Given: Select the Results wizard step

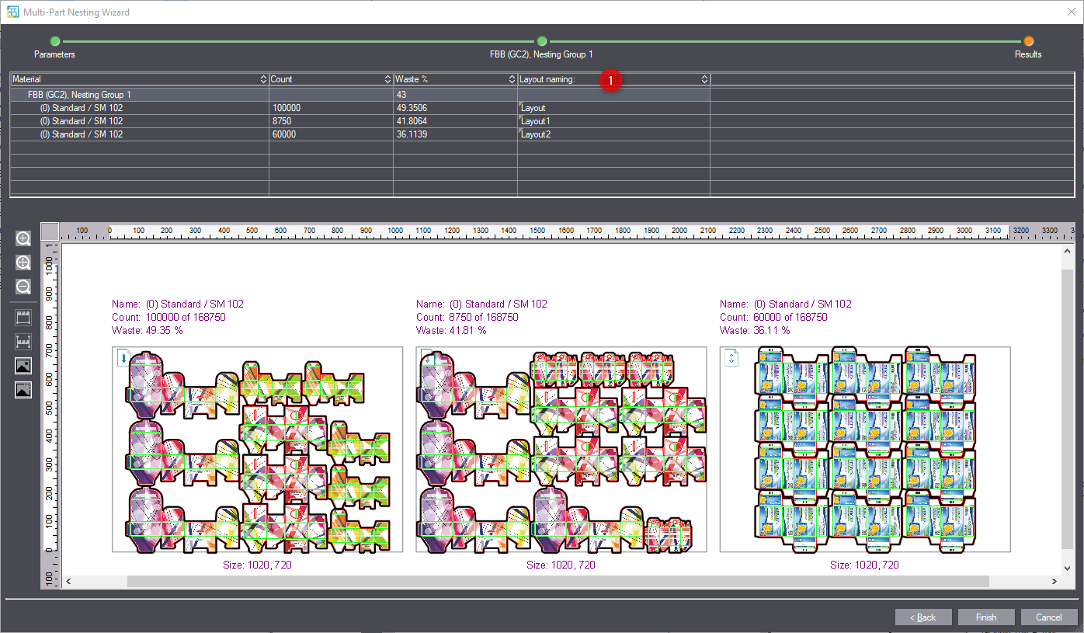Looking at the screenshot, I should click(x=1028, y=41).
